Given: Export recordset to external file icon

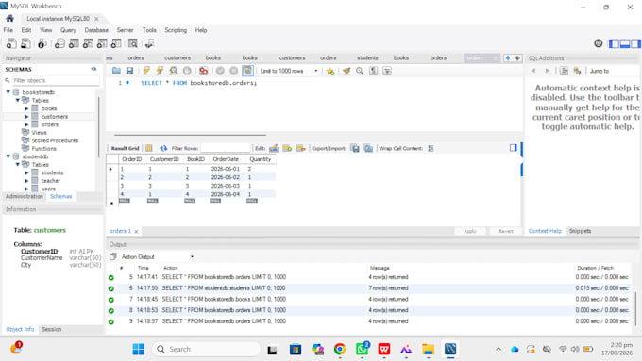Looking at the screenshot, I should 355,148.
